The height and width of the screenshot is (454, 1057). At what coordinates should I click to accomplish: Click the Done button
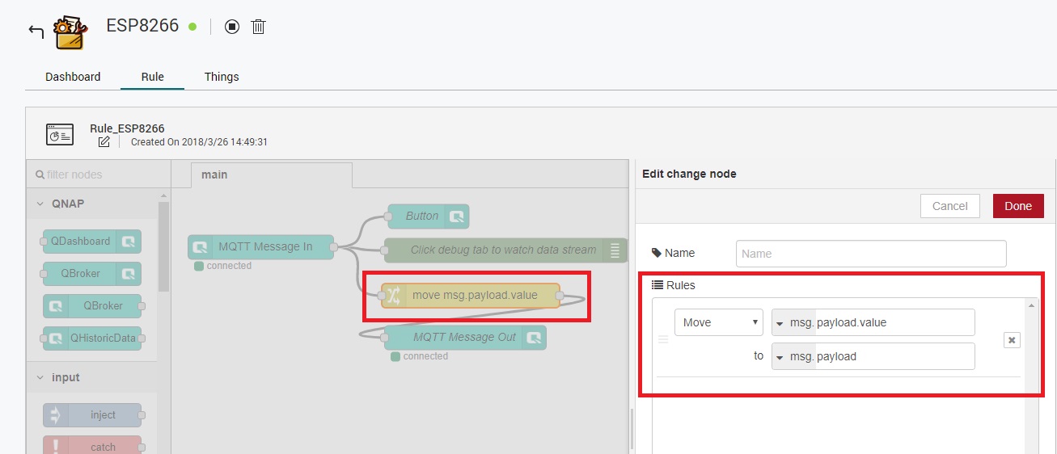[x=1018, y=206]
